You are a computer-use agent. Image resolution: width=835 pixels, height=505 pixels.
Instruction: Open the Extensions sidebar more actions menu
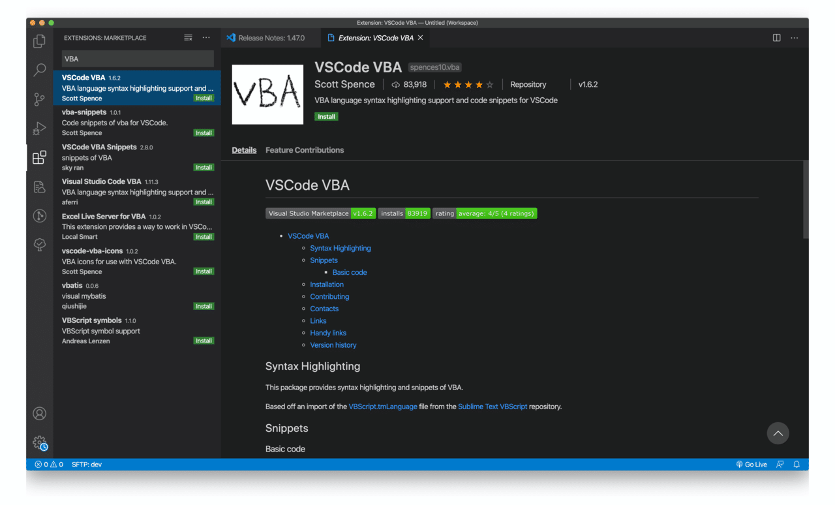pos(206,38)
